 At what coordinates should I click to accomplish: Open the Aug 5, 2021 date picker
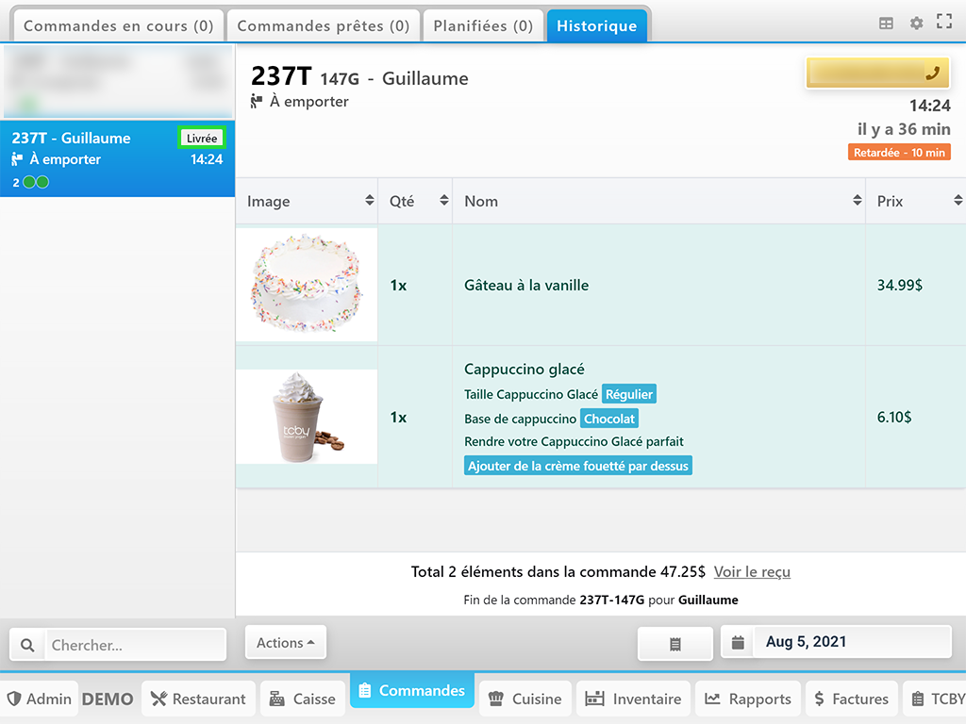coord(836,642)
